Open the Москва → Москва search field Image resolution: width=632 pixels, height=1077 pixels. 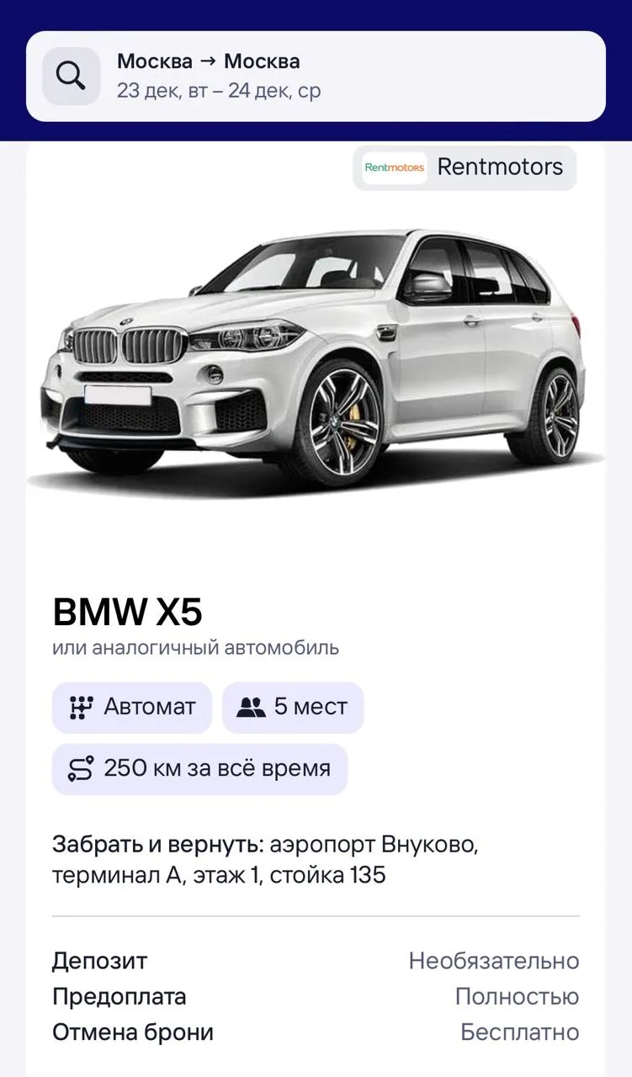316,77
